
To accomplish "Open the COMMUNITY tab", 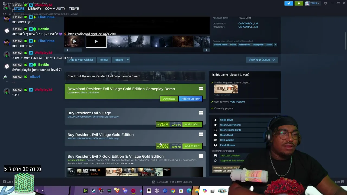I will tap(55, 9).
